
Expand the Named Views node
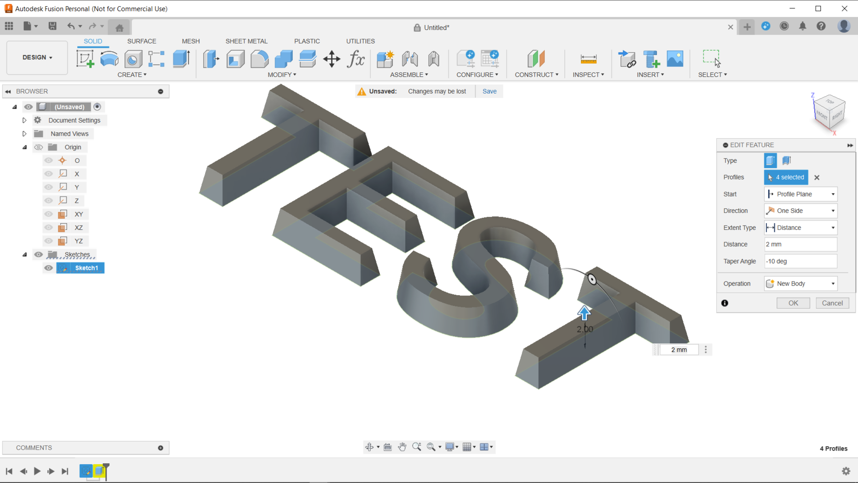pos(24,134)
